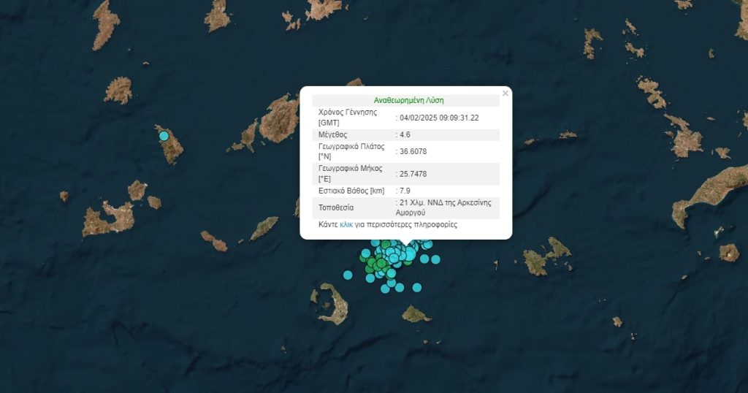Select the isolated cyan marker northeast of Santorini
The height and width of the screenshot is (393, 748).
[x=348, y=275]
